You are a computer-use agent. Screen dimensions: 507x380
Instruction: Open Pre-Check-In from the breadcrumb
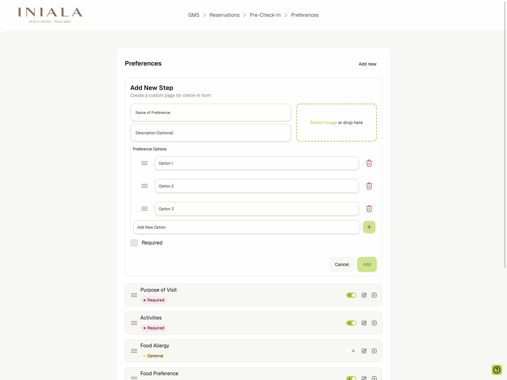pyautogui.click(x=265, y=15)
